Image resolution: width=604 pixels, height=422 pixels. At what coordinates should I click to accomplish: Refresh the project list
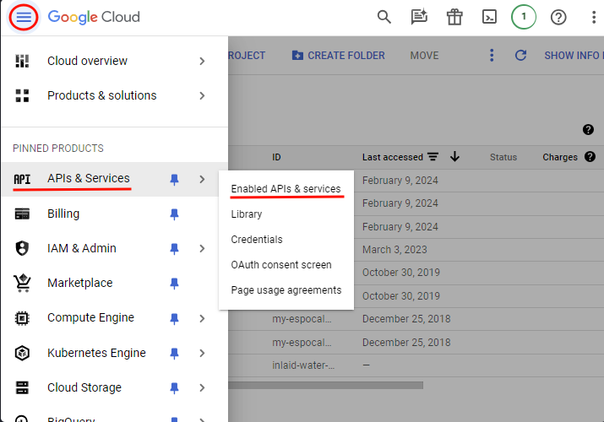(521, 56)
